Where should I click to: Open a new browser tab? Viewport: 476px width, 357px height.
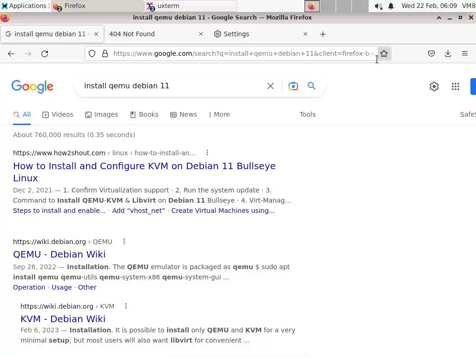[x=323, y=34]
